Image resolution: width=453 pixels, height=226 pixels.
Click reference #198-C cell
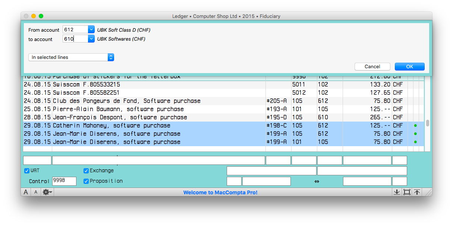pyautogui.click(x=277, y=126)
